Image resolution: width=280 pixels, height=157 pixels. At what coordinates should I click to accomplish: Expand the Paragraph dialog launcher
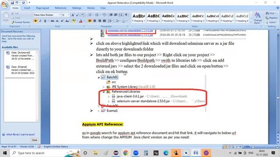[x=127, y=26]
